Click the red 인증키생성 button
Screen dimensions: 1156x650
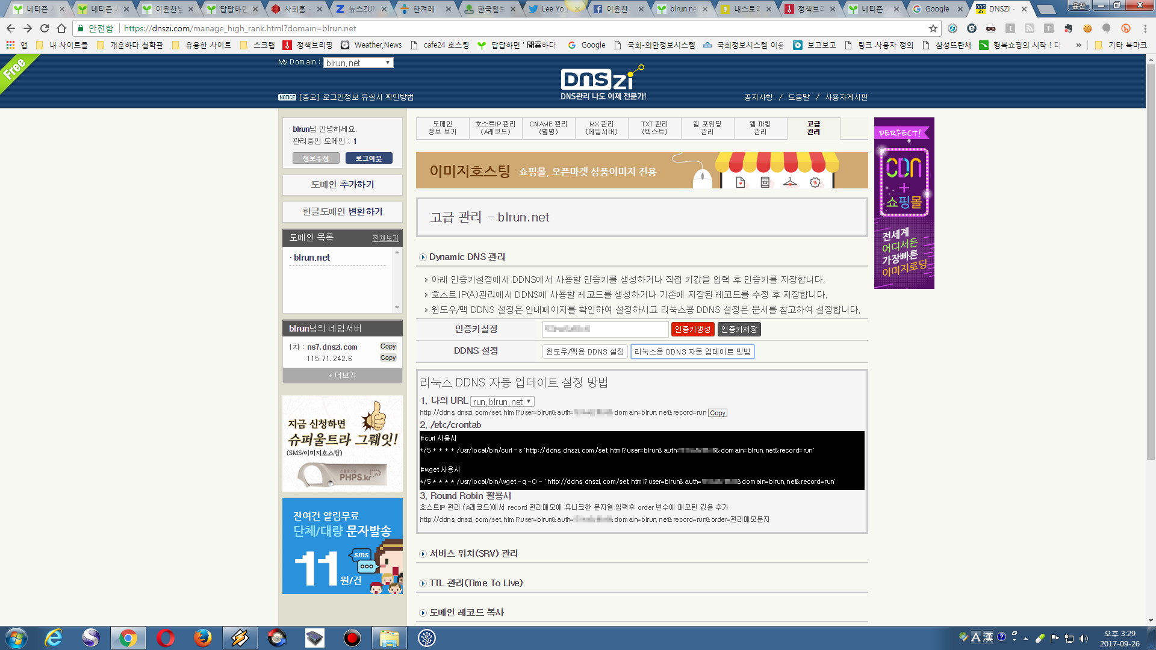pos(692,329)
